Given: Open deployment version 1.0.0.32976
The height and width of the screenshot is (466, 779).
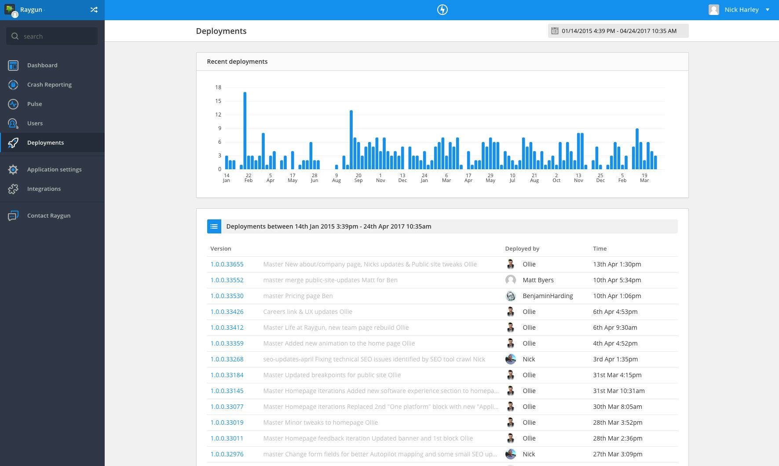Looking at the screenshot, I should click(x=227, y=454).
